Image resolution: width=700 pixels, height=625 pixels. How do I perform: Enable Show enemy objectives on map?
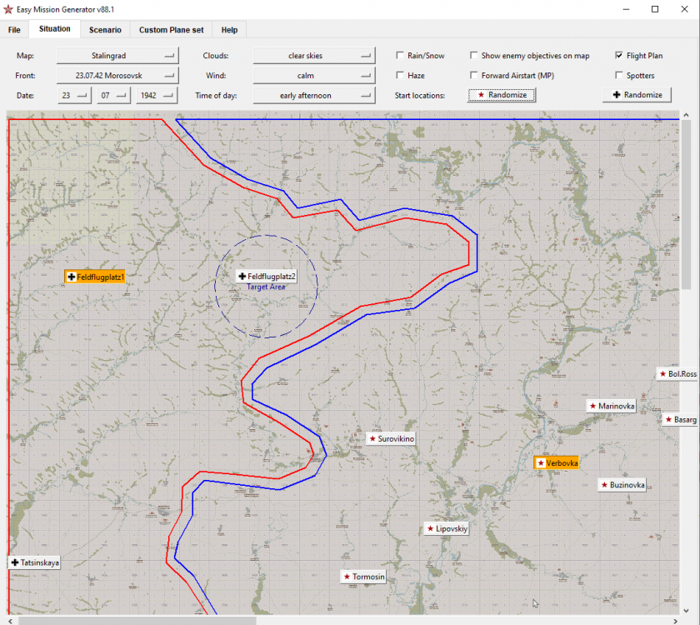pyautogui.click(x=474, y=56)
